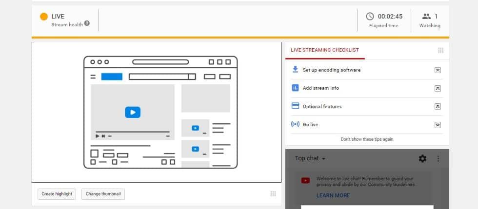Click the Change thumbnail button
Screen dimensions: 478x209
103,194
